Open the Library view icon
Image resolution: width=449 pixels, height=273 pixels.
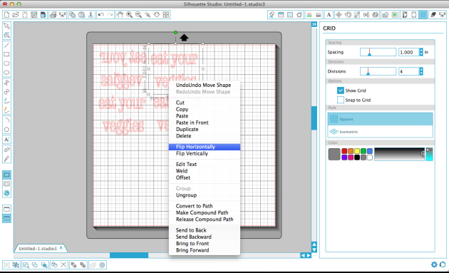click(6, 184)
